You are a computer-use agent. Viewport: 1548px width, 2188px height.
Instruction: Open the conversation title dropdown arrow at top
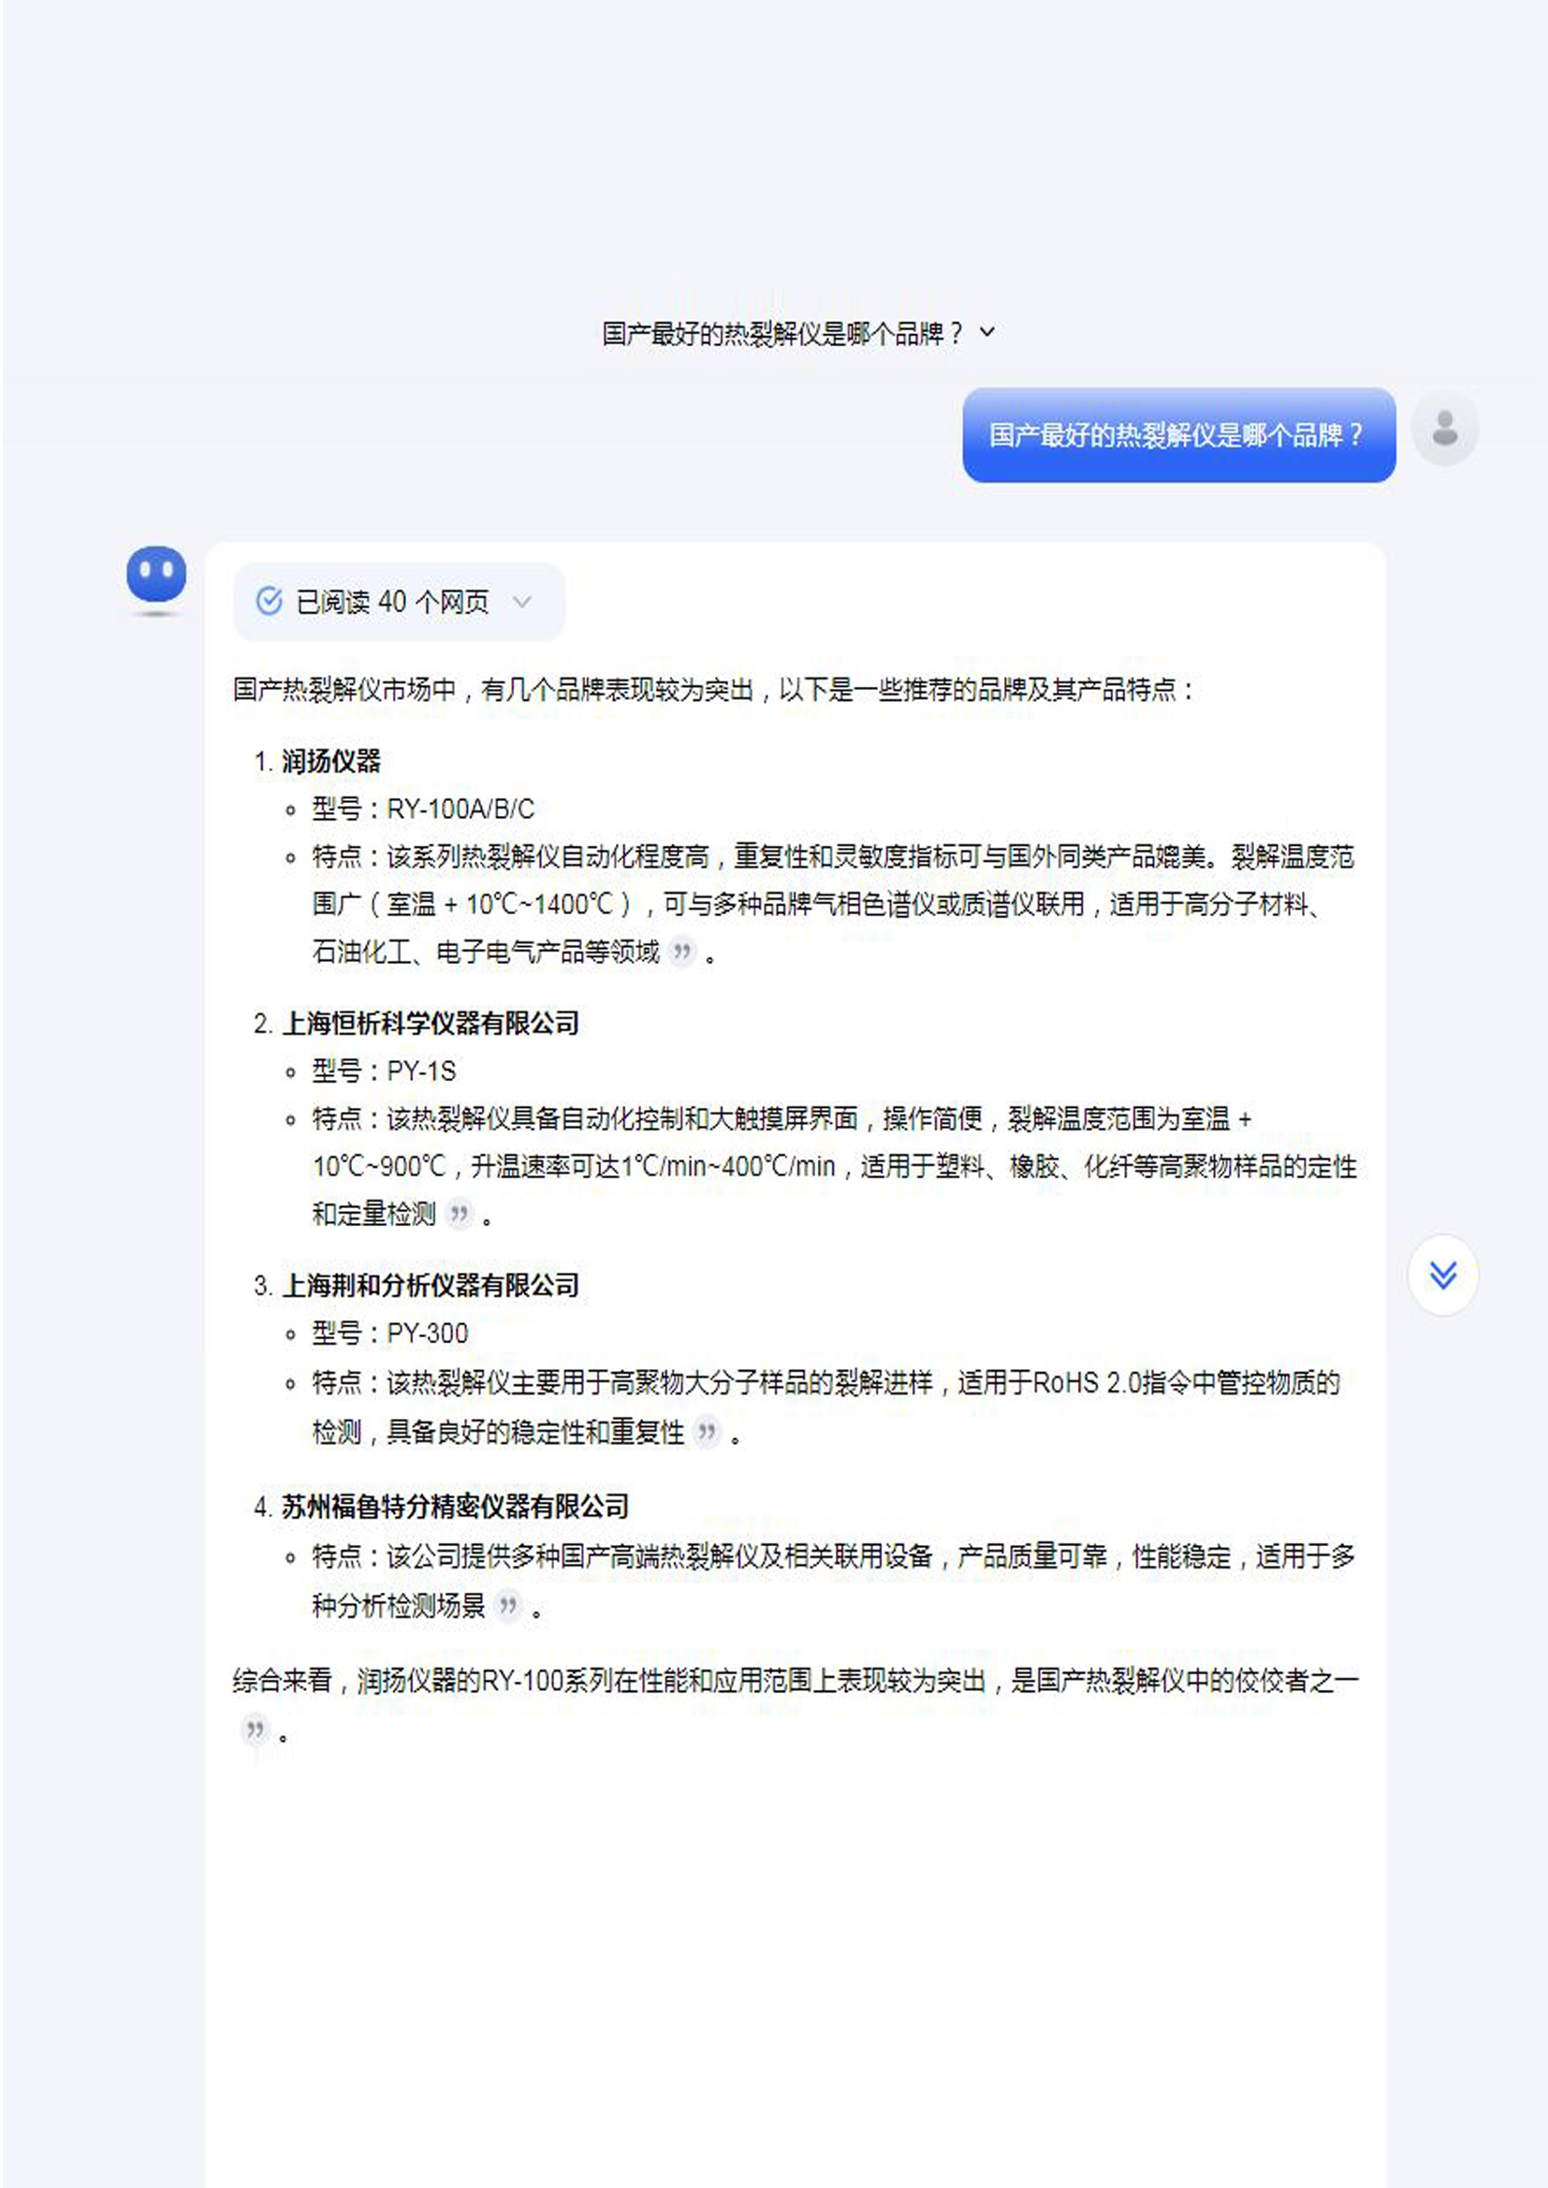click(987, 332)
